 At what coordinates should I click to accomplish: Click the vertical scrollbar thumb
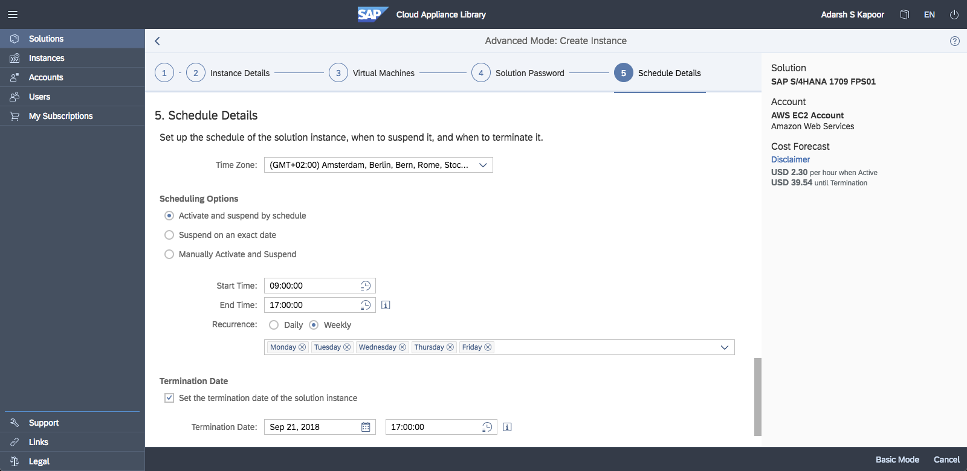point(758,397)
